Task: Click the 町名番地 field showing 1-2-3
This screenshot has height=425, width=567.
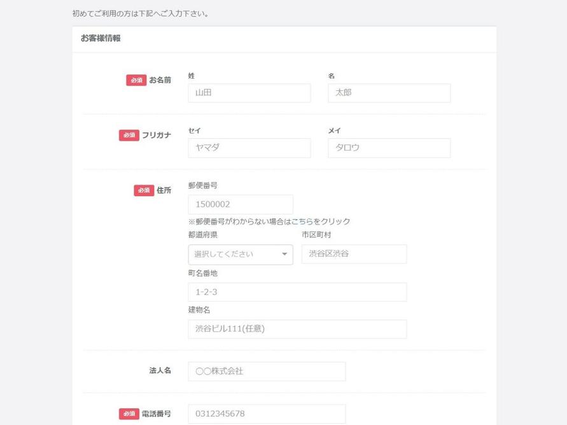Action: [x=297, y=292]
